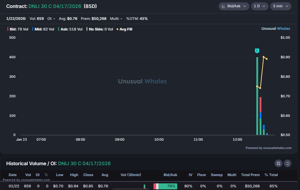Sort by Low column header

tap(60, 175)
